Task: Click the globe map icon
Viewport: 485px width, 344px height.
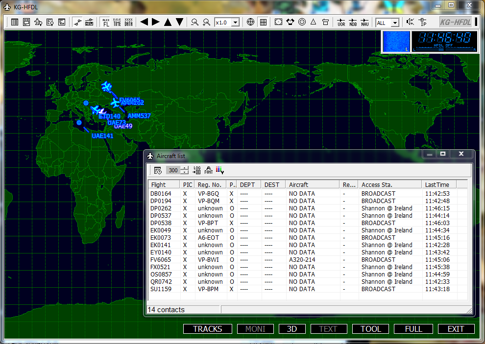Action: pos(250,22)
